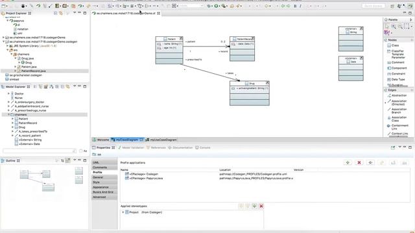Add a profile with green plus button
Image resolution: width=415 pixels, height=233 pixels.
pyautogui.click(x=348, y=162)
